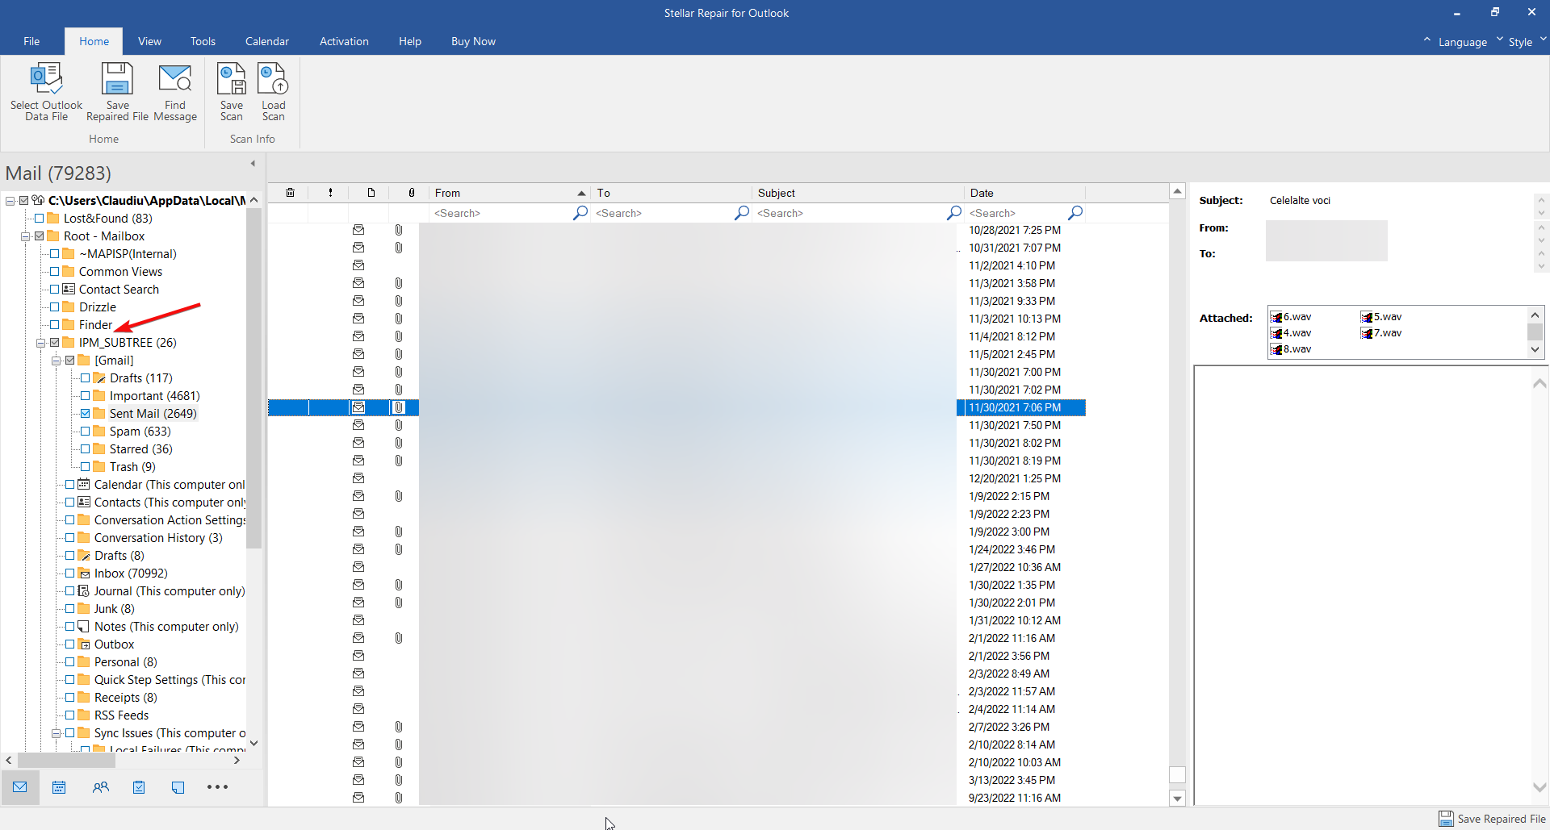Open the Help tab

pyautogui.click(x=410, y=41)
